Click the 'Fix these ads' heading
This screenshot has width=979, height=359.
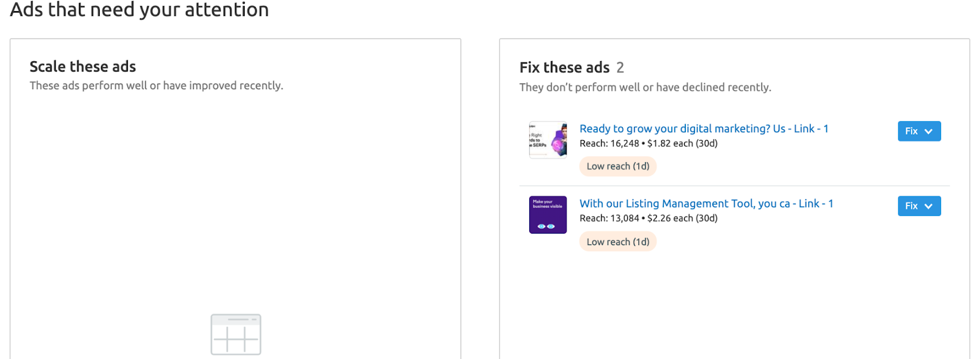point(564,67)
